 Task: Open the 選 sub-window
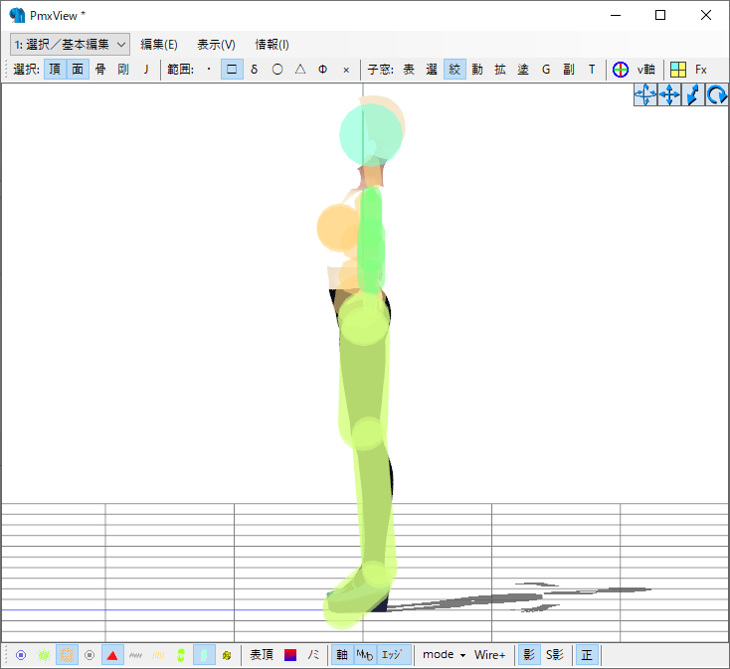pyautogui.click(x=432, y=70)
